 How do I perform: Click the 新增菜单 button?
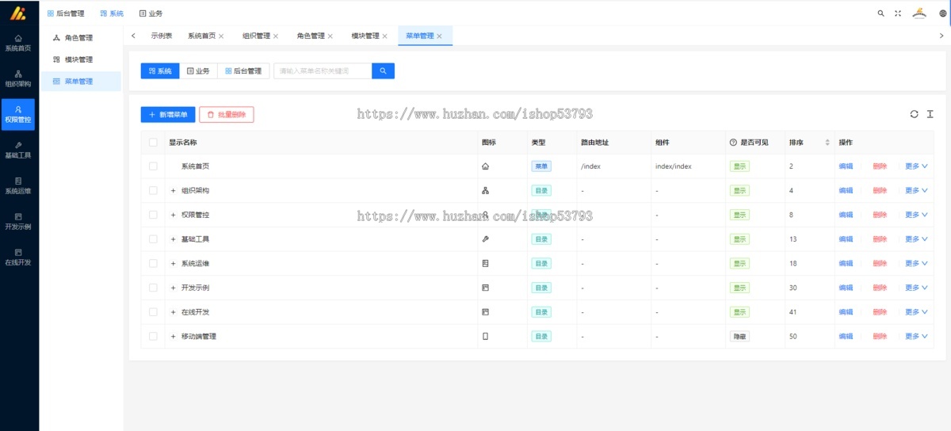coord(167,115)
